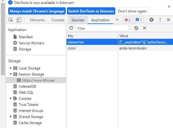The image size is (173, 128).
Task: Select the https://www.tthk.ee/ session storage entry
Action: coord(36,80)
